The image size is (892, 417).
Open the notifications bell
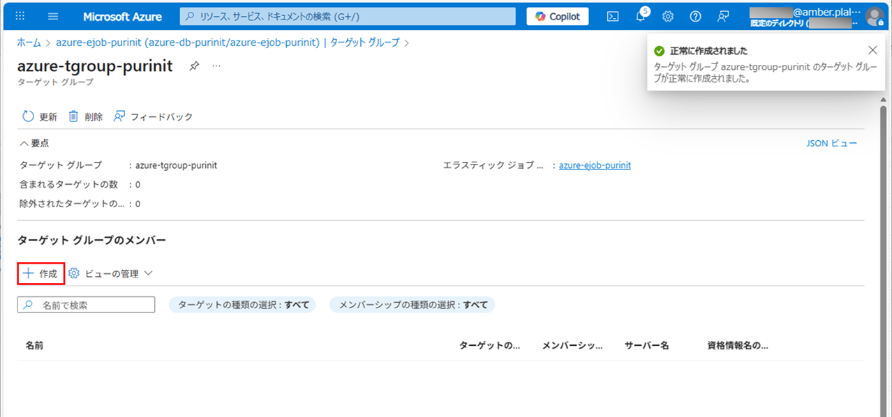pos(640,16)
